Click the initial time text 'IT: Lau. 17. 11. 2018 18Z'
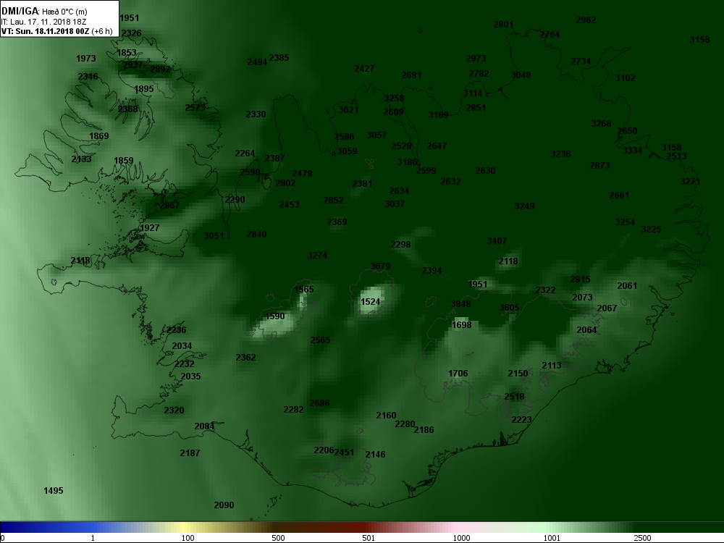 pyautogui.click(x=44, y=22)
